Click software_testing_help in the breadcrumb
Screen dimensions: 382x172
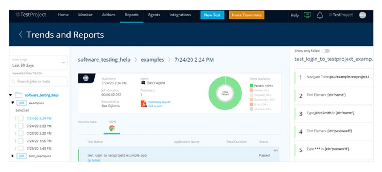click(104, 60)
